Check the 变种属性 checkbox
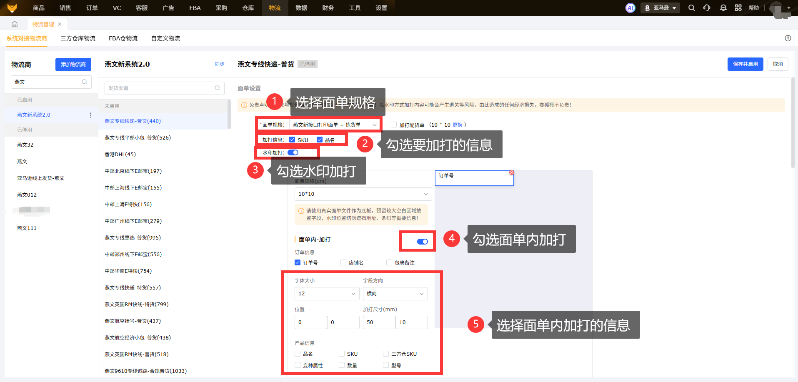The height and width of the screenshot is (382, 798). pyautogui.click(x=298, y=365)
